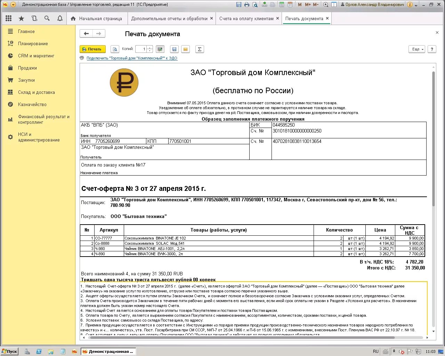Click RU language indicator in taskbar

click(376, 351)
